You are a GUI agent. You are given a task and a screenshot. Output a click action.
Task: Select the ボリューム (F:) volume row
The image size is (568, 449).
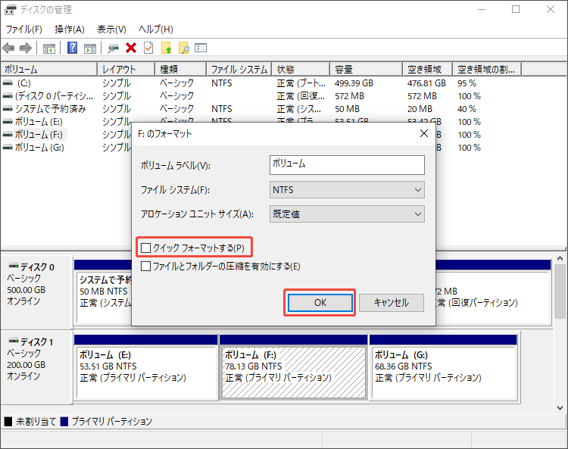click(40, 135)
